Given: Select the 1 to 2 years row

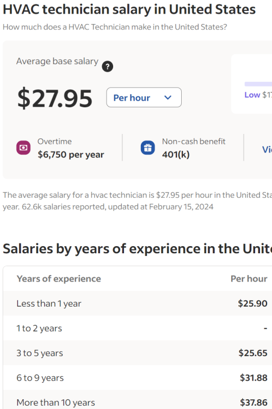Looking at the screenshot, I should click(138, 328).
